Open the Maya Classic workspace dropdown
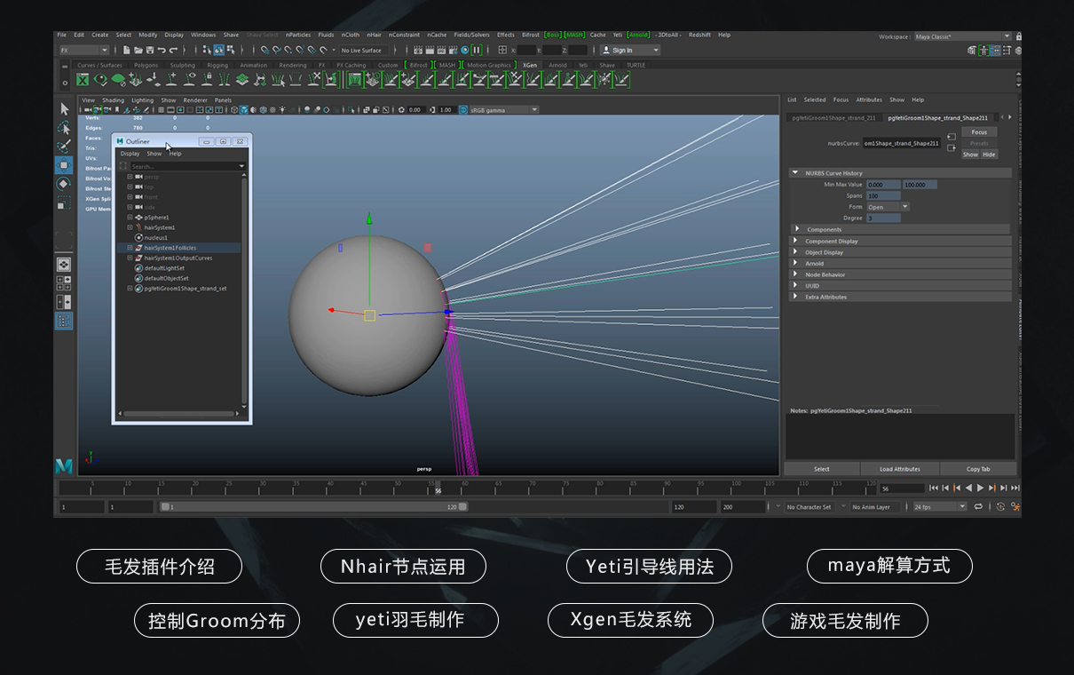This screenshot has width=1074, height=675. [x=963, y=36]
